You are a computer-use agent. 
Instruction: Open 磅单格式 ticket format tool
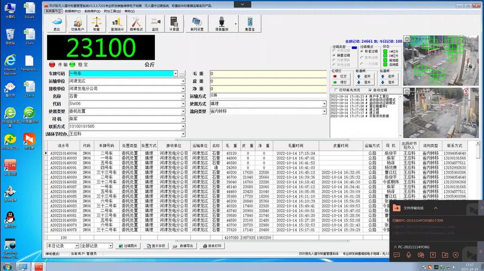pyautogui.click(x=136, y=24)
